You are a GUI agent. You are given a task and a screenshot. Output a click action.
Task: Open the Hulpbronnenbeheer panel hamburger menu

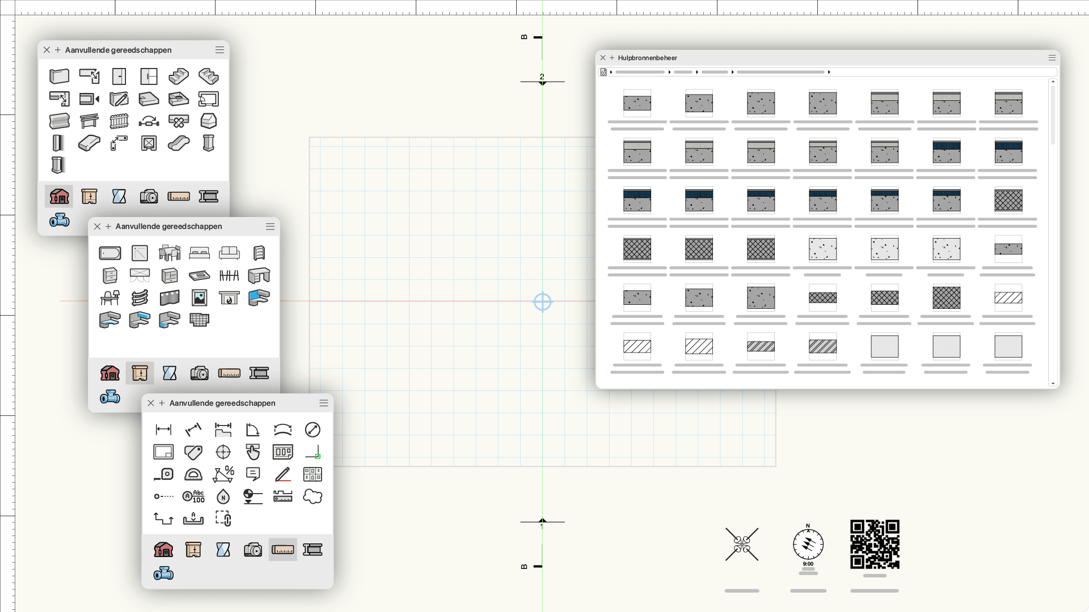click(1052, 58)
